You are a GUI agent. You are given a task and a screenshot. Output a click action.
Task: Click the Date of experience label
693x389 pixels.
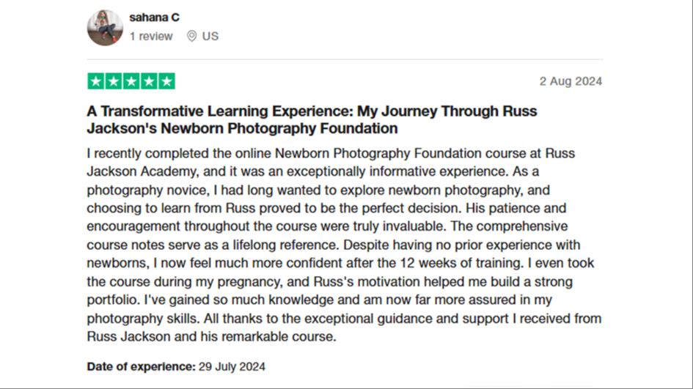click(x=141, y=366)
